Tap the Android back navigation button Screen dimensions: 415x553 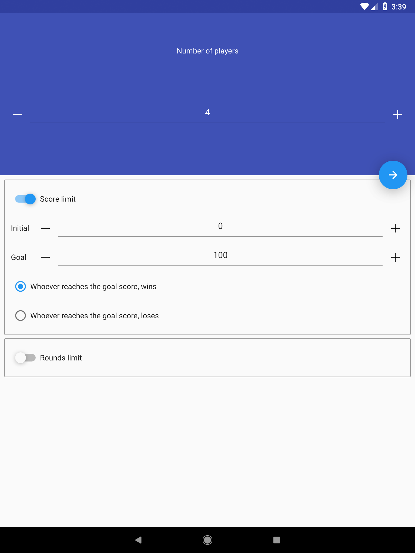coord(138,540)
